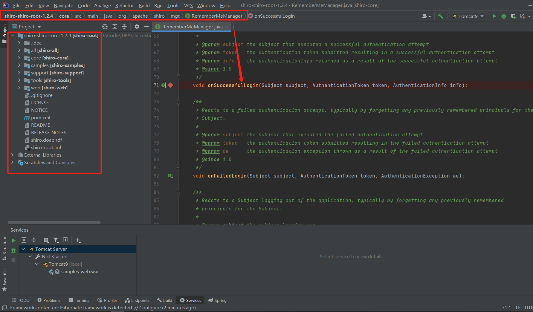The height and width of the screenshot is (312, 533).
Task: Collapse the Not Started node
Action: [x=30, y=256]
